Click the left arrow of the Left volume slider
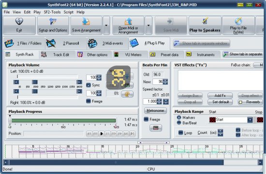 point(16,82)
